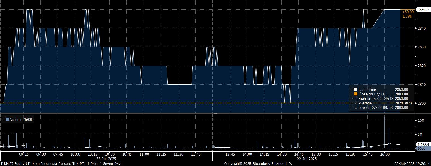Select the Average legend entry text

point(365,103)
